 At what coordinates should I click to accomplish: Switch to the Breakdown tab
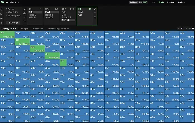point(38,29)
